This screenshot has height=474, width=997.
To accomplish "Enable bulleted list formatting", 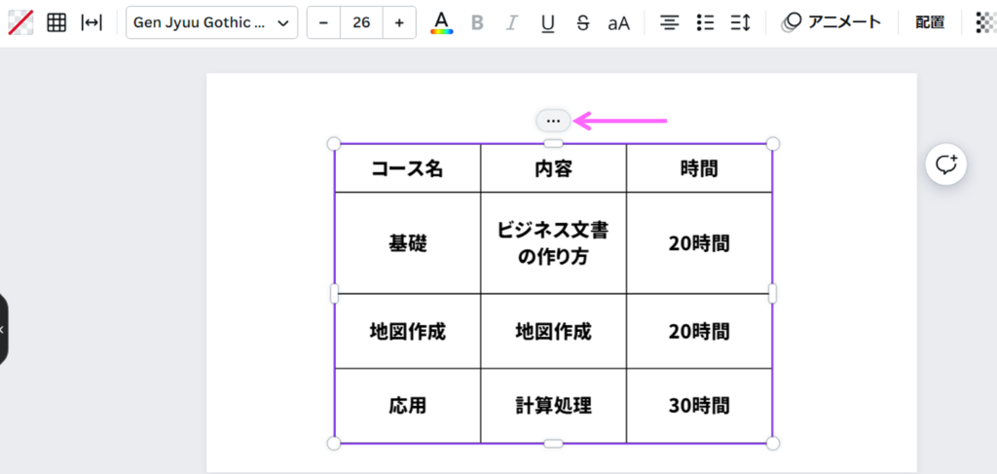I will [705, 22].
